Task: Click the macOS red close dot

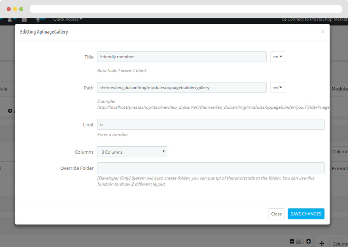Action: [9, 9]
